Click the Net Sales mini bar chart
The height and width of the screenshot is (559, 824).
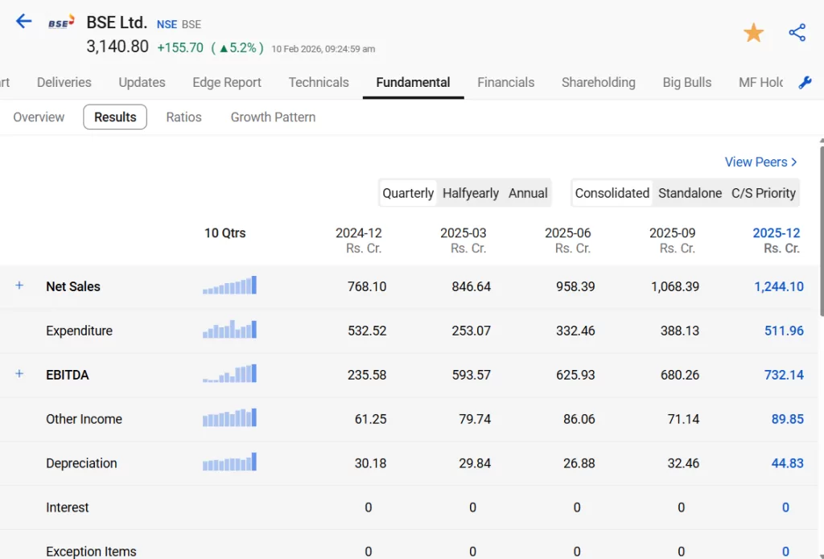[229, 286]
